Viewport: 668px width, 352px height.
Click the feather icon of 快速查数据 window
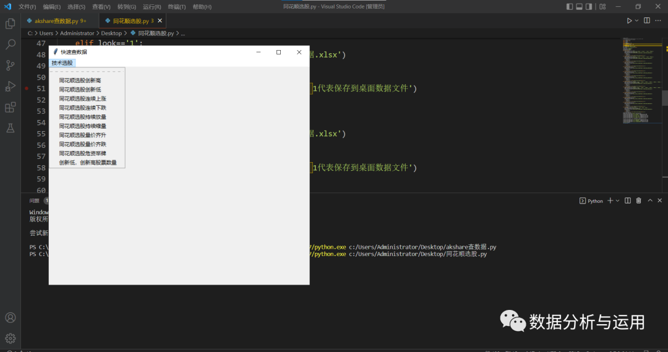pyautogui.click(x=55, y=52)
